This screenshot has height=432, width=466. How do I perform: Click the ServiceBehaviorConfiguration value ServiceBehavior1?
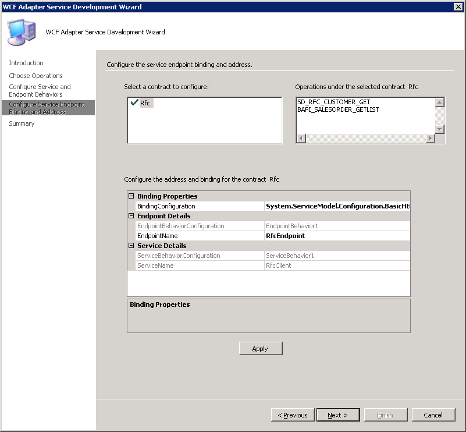(x=337, y=256)
